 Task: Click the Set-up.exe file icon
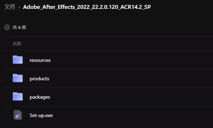point(18,115)
